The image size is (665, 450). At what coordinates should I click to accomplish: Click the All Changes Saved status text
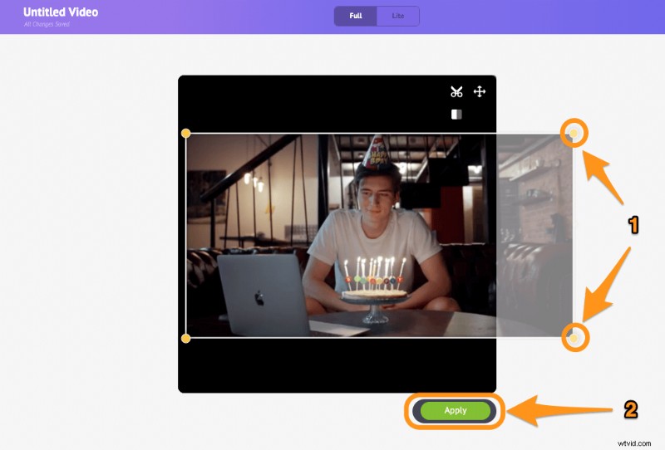(x=47, y=24)
